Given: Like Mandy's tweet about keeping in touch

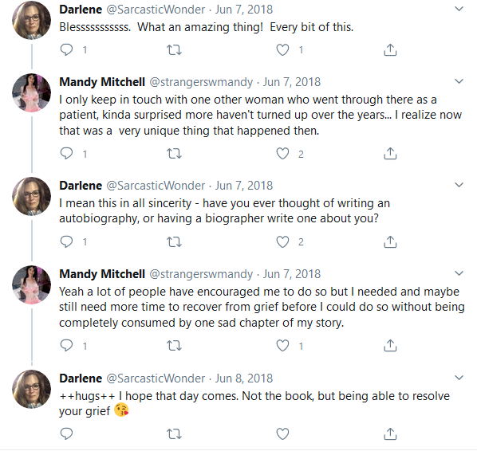Looking at the screenshot, I should tap(282, 154).
